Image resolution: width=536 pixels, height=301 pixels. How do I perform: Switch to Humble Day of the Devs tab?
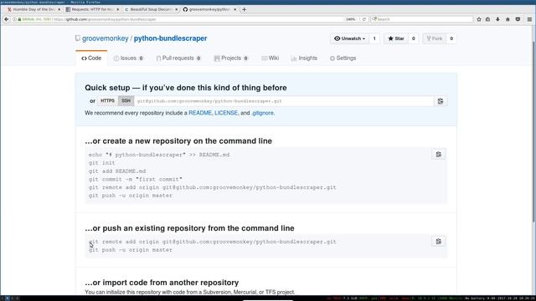tap(33, 9)
